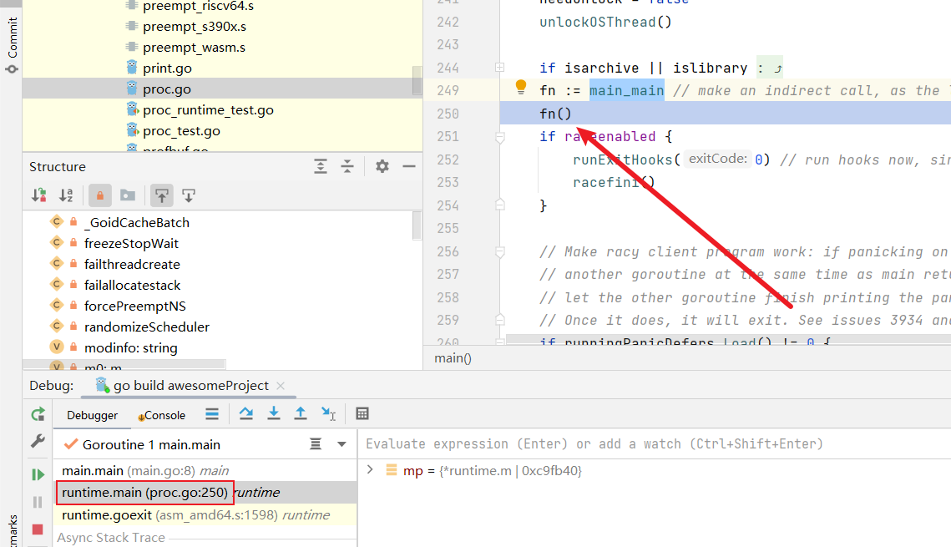951x547 pixels.
Task: Resume program with green play icon
Action: point(38,474)
